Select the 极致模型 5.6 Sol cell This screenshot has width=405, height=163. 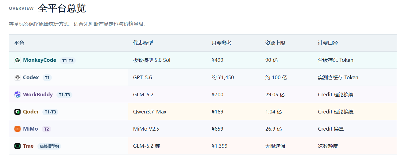[152, 60]
